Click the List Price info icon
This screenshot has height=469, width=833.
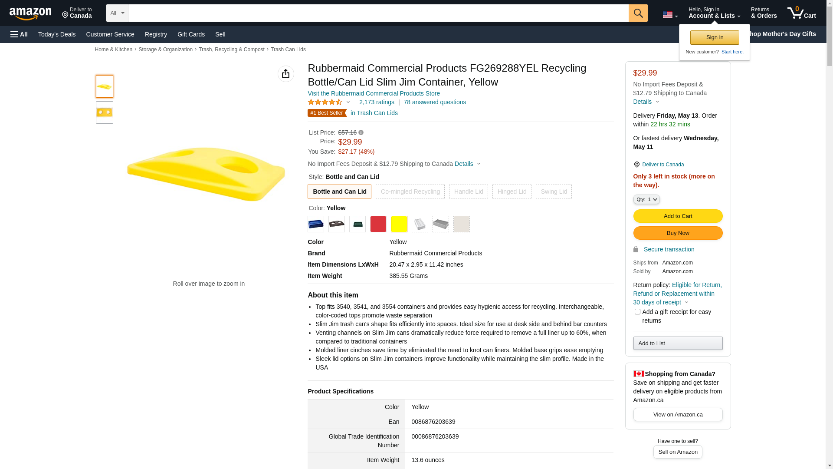click(361, 132)
